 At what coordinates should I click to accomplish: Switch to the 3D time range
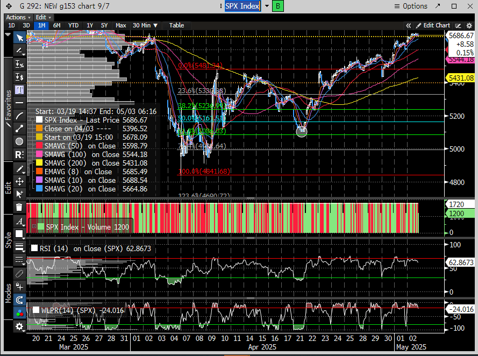coord(26,25)
